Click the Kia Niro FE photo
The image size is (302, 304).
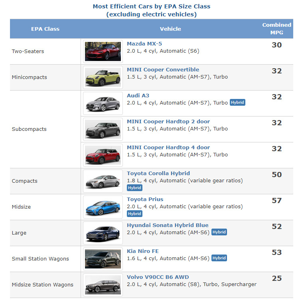click(103, 259)
